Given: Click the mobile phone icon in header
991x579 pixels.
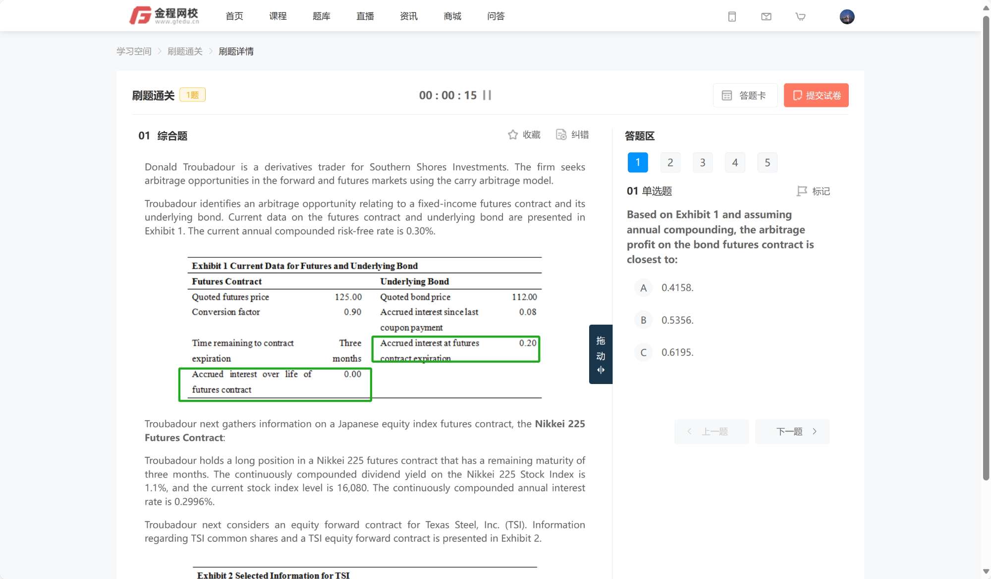Looking at the screenshot, I should 732,17.
